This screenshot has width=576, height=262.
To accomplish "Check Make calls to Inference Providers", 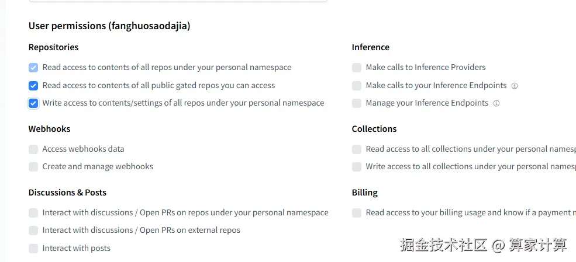I will 357,68.
